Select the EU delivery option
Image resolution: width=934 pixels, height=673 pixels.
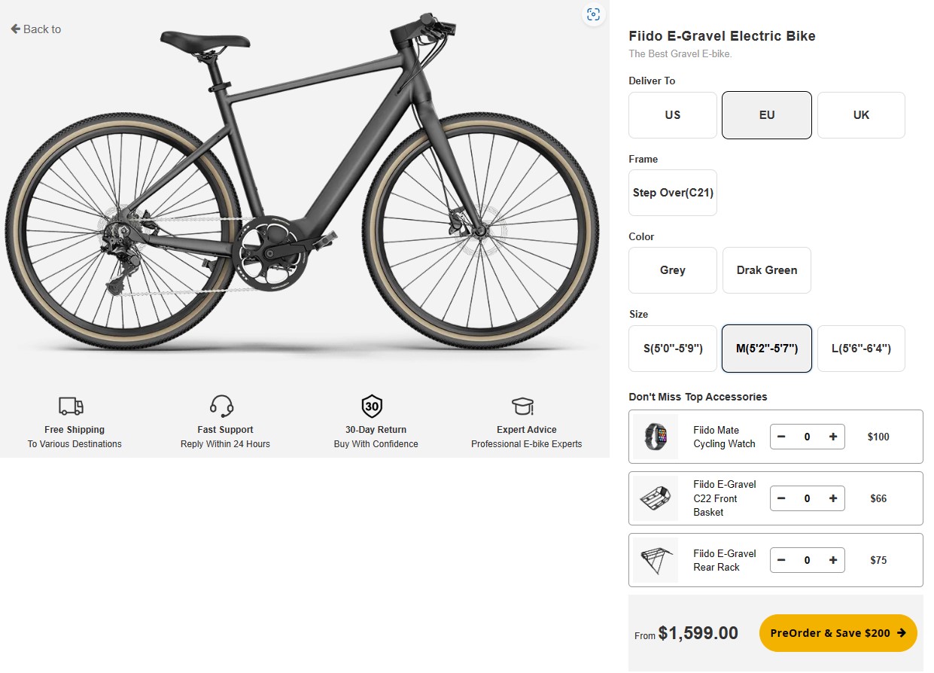pos(766,115)
